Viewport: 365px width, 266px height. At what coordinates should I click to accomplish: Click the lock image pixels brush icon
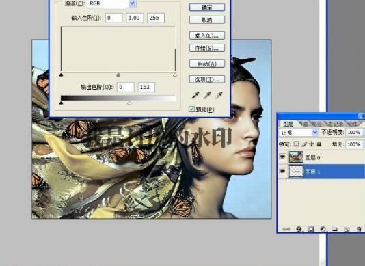303,144
